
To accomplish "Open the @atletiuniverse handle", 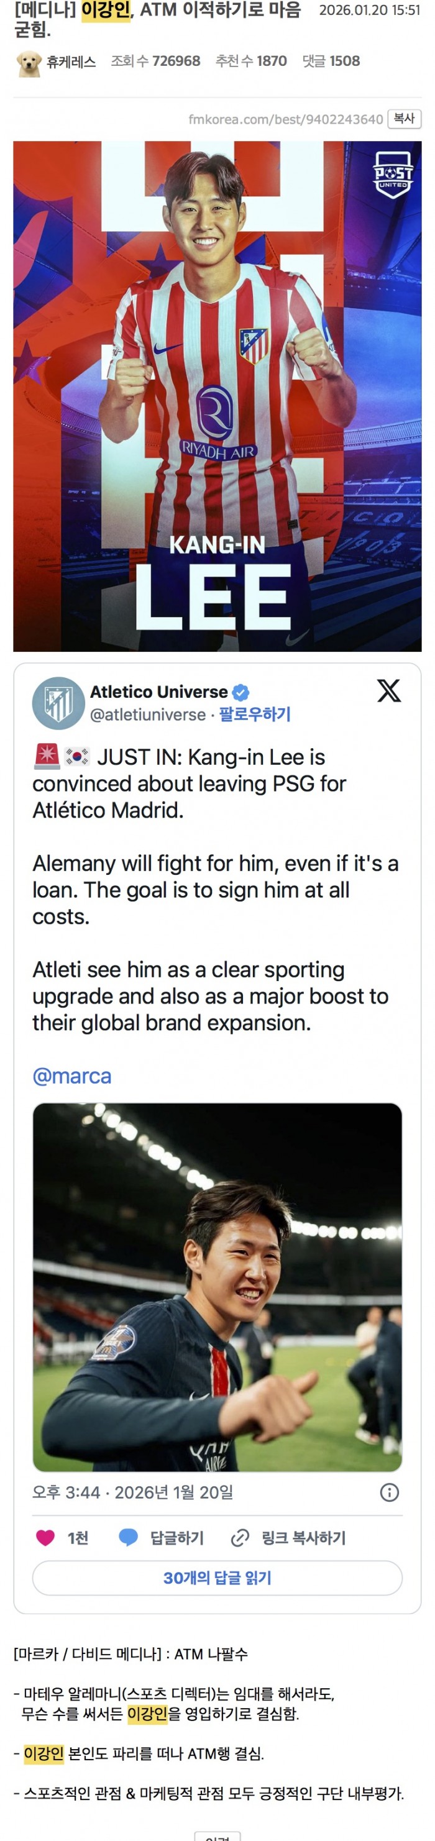I will [x=148, y=714].
